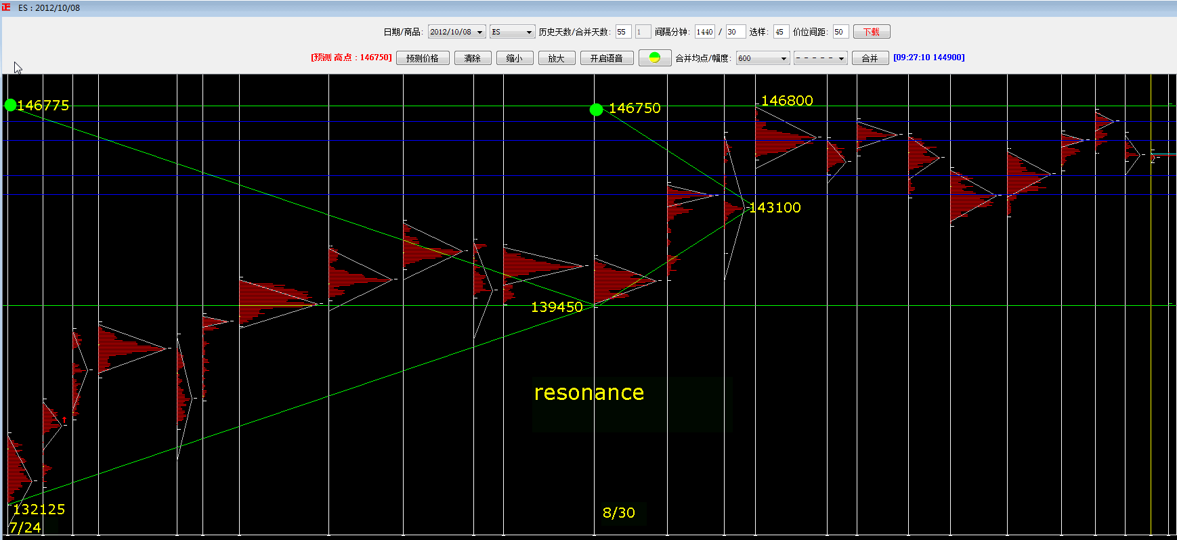Click the green-yellow circle icon button
This screenshot has height=540, width=1177.
point(654,58)
